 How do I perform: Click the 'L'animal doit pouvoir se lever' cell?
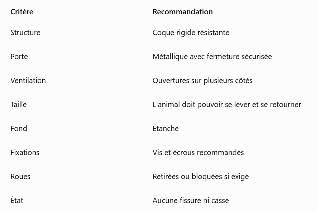pyautogui.click(x=227, y=105)
